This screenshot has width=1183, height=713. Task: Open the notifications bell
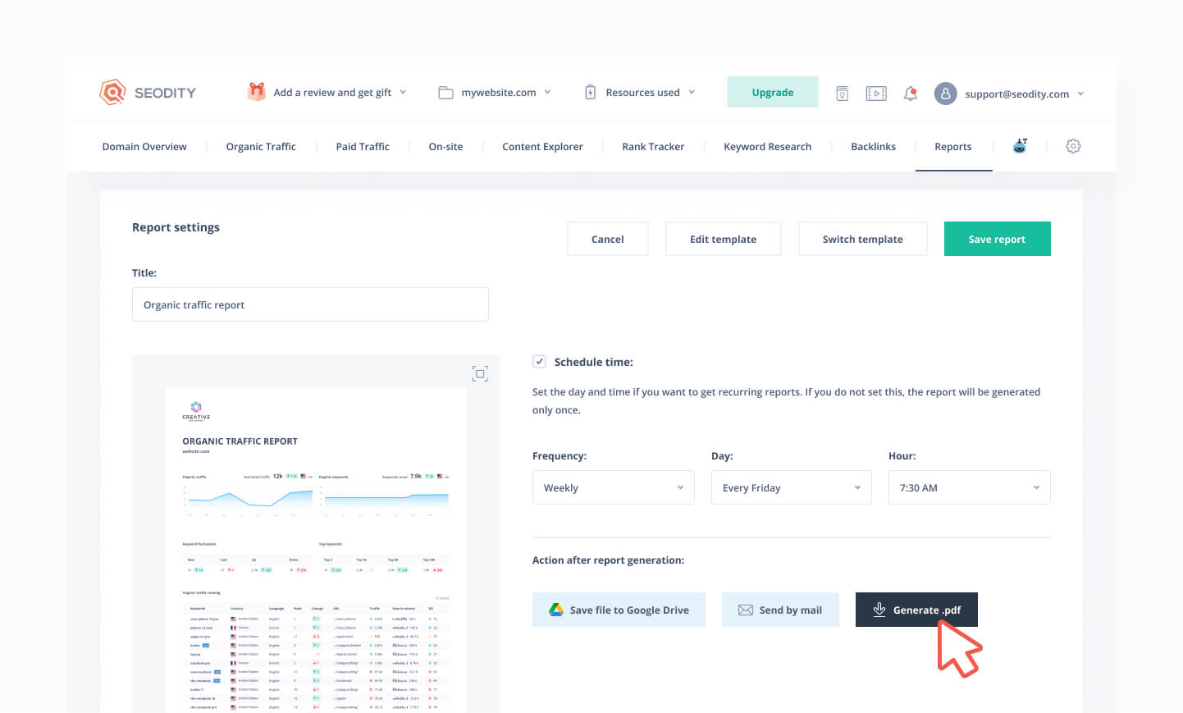[911, 94]
